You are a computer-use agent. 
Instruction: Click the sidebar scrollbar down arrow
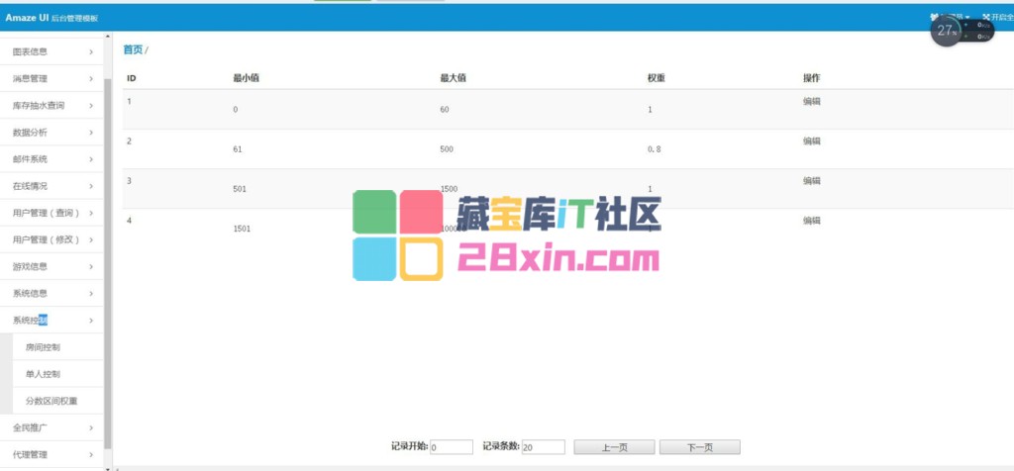pyautogui.click(x=107, y=468)
